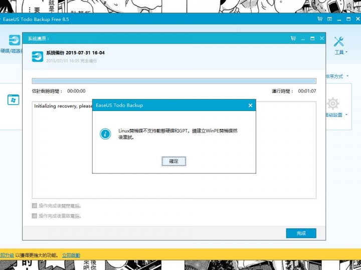The height and width of the screenshot is (270, 361).
Task: Open the shopping cart icon in the main title bar
Action: pyautogui.click(x=320, y=19)
